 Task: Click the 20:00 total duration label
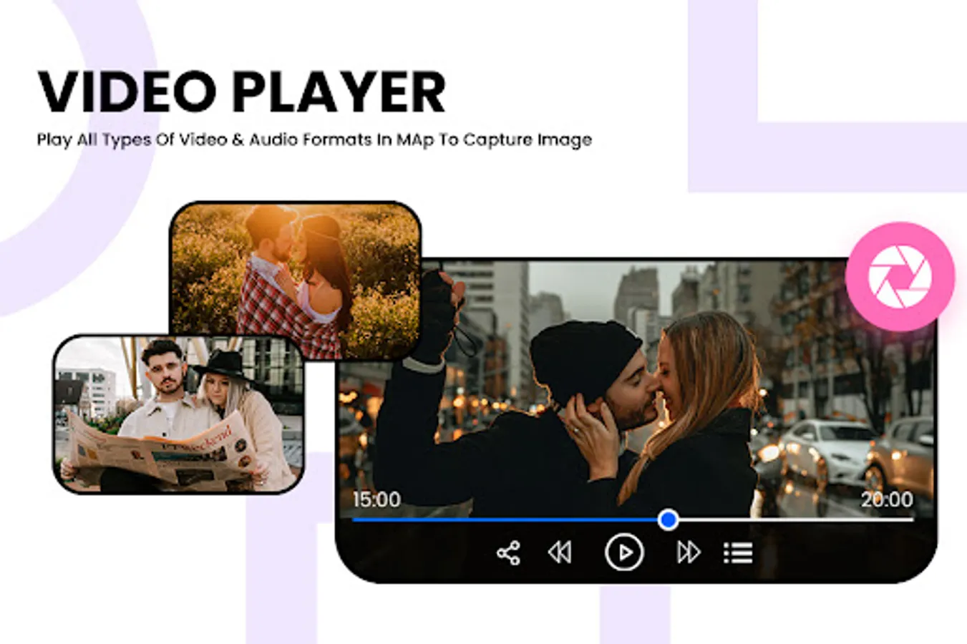tap(887, 499)
